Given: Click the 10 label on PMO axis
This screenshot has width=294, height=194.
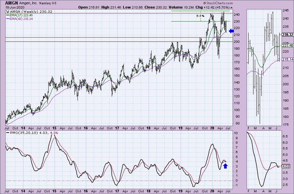Looking at the screenshot, I should pyautogui.click(x=236, y=133).
